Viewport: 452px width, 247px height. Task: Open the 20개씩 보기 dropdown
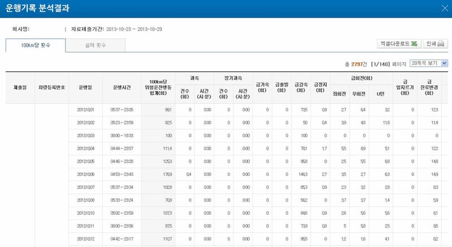pos(429,63)
